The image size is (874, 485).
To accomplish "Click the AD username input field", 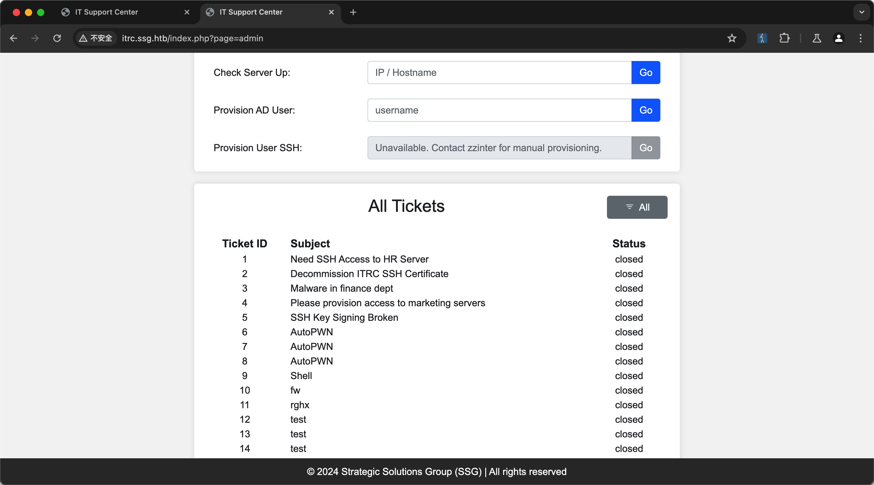I will 499,110.
